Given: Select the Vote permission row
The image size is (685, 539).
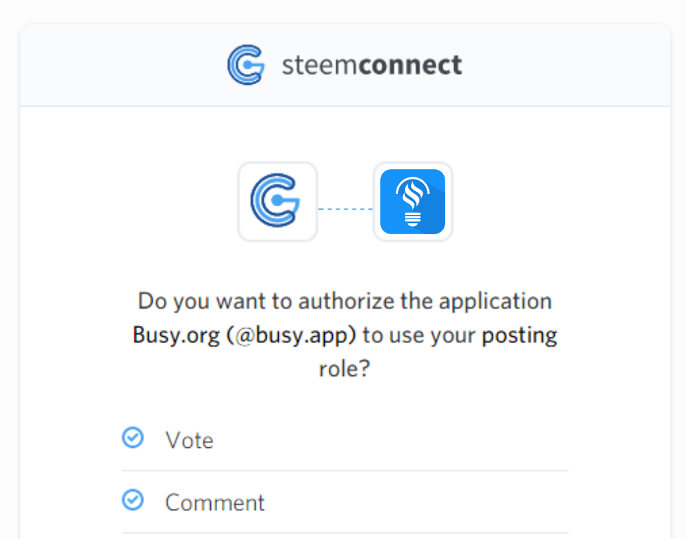Looking at the screenshot, I should point(345,440).
